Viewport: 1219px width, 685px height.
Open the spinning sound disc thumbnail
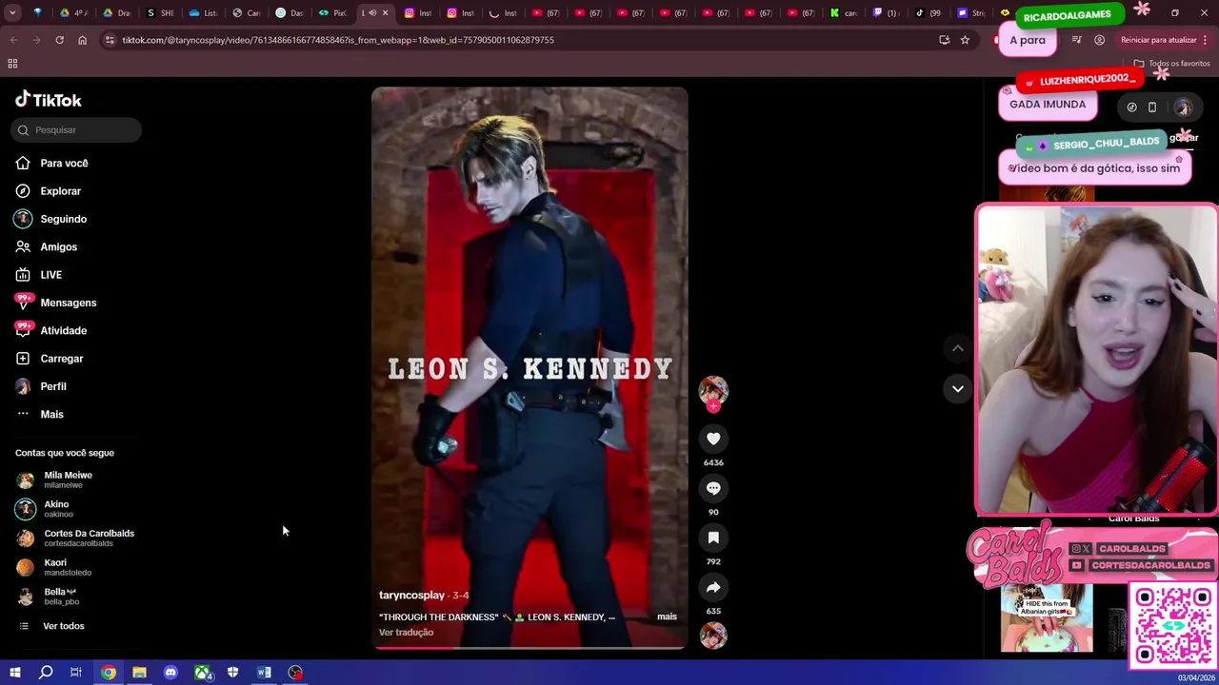(x=713, y=635)
